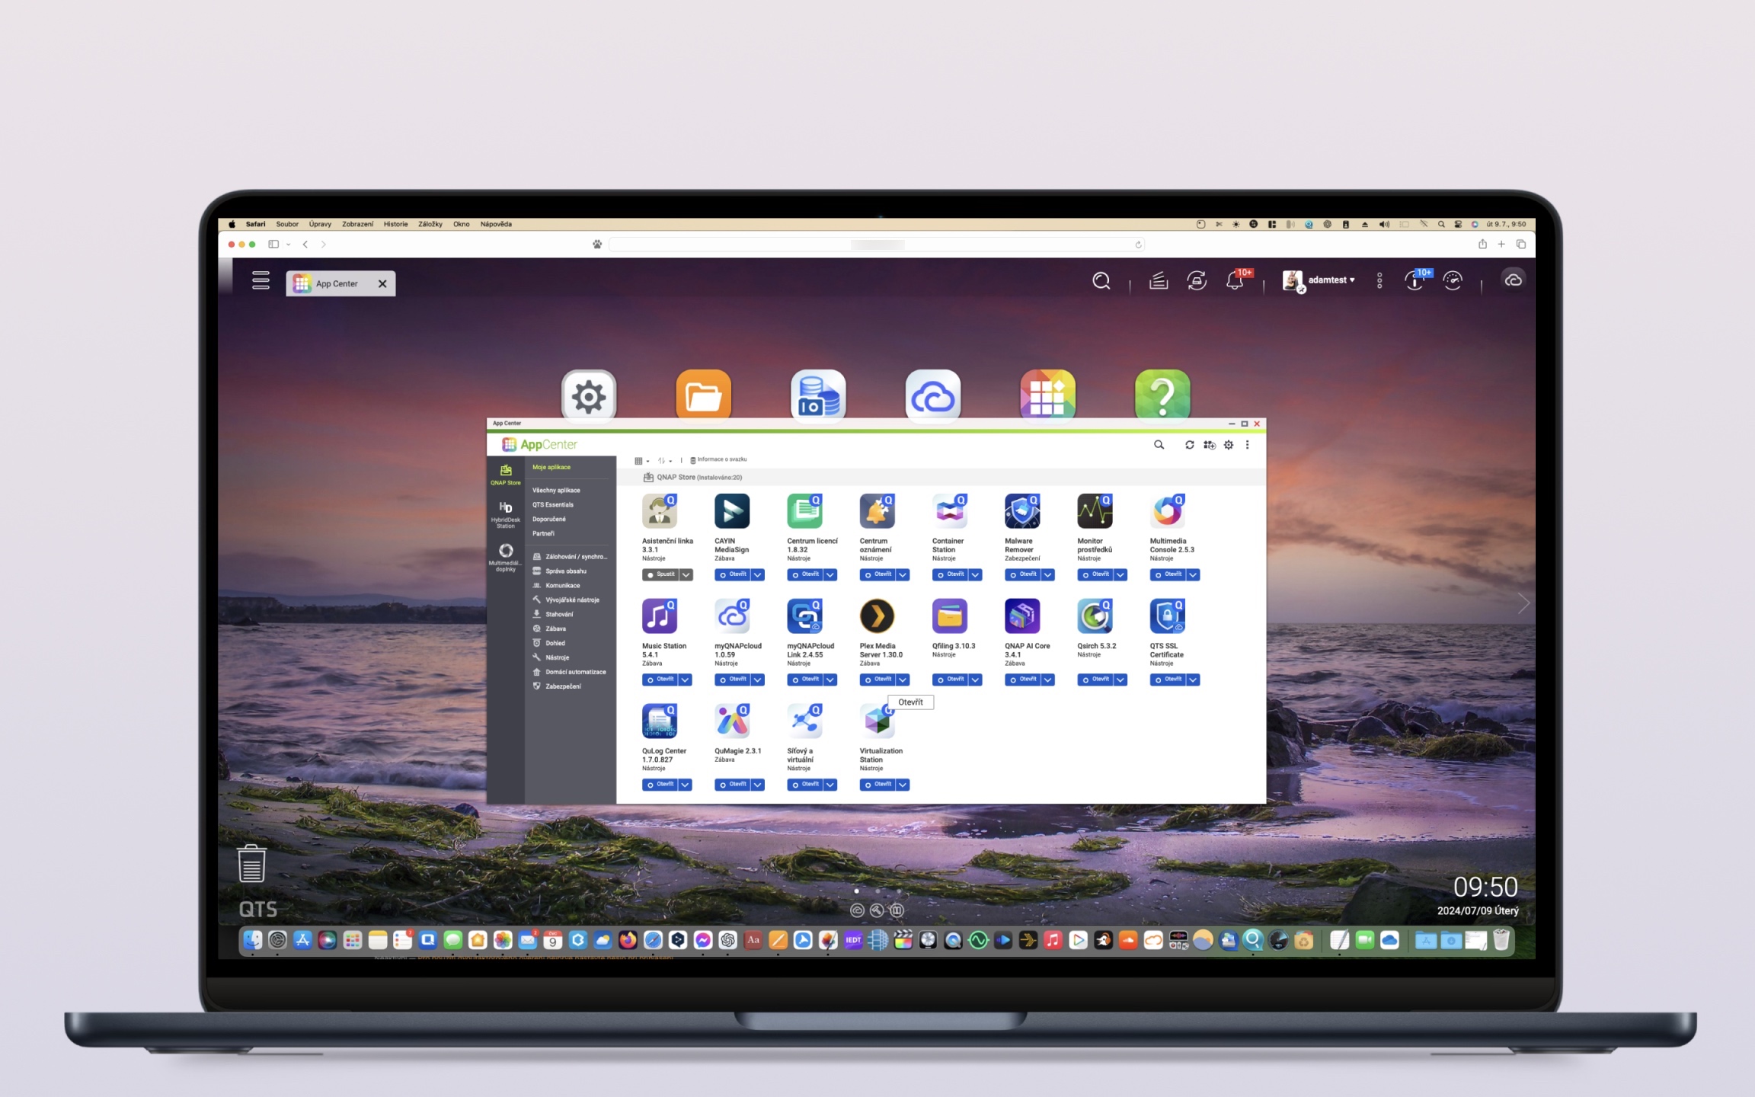Expand the Container Station options arrow
This screenshot has width=1755, height=1097.
pyautogui.click(x=976, y=575)
